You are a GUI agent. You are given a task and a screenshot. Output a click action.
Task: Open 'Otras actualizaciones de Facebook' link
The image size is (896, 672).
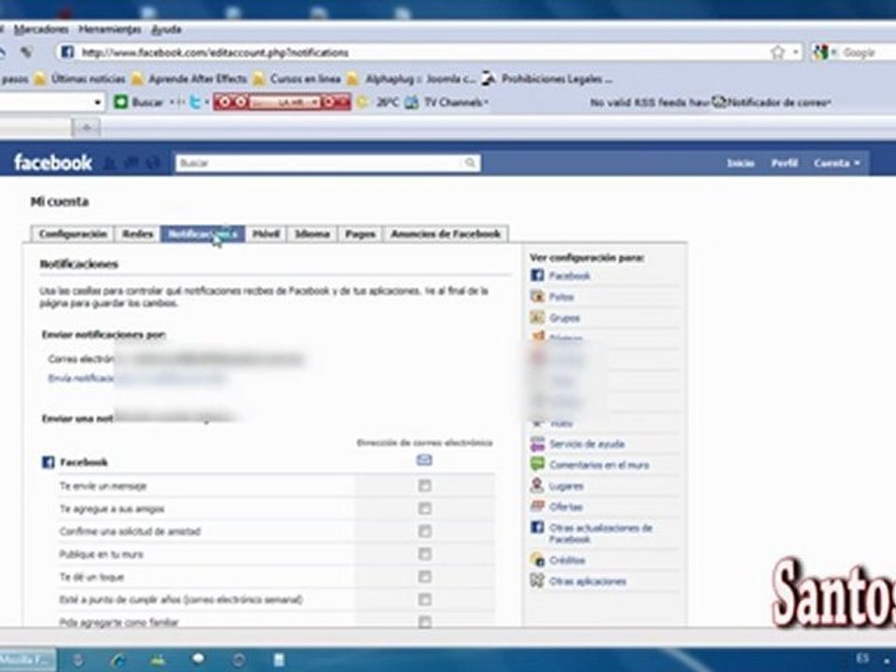tap(600, 533)
